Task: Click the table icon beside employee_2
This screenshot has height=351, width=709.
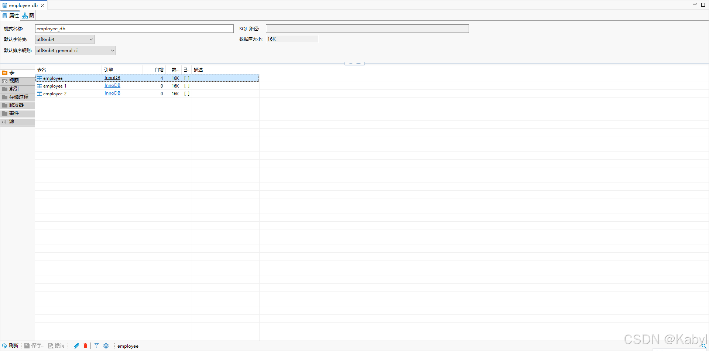Action: pos(40,94)
